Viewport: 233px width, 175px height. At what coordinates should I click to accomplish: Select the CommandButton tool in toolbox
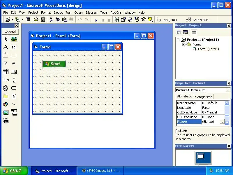14,55
